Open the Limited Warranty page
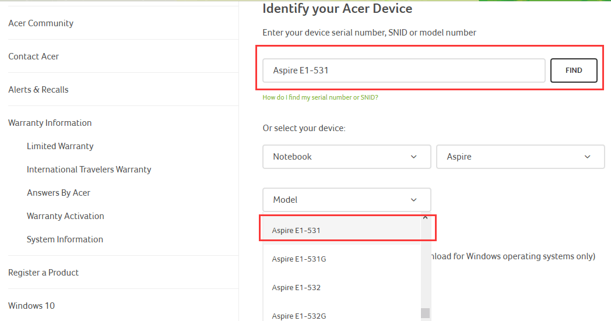The image size is (611, 321). 60,146
